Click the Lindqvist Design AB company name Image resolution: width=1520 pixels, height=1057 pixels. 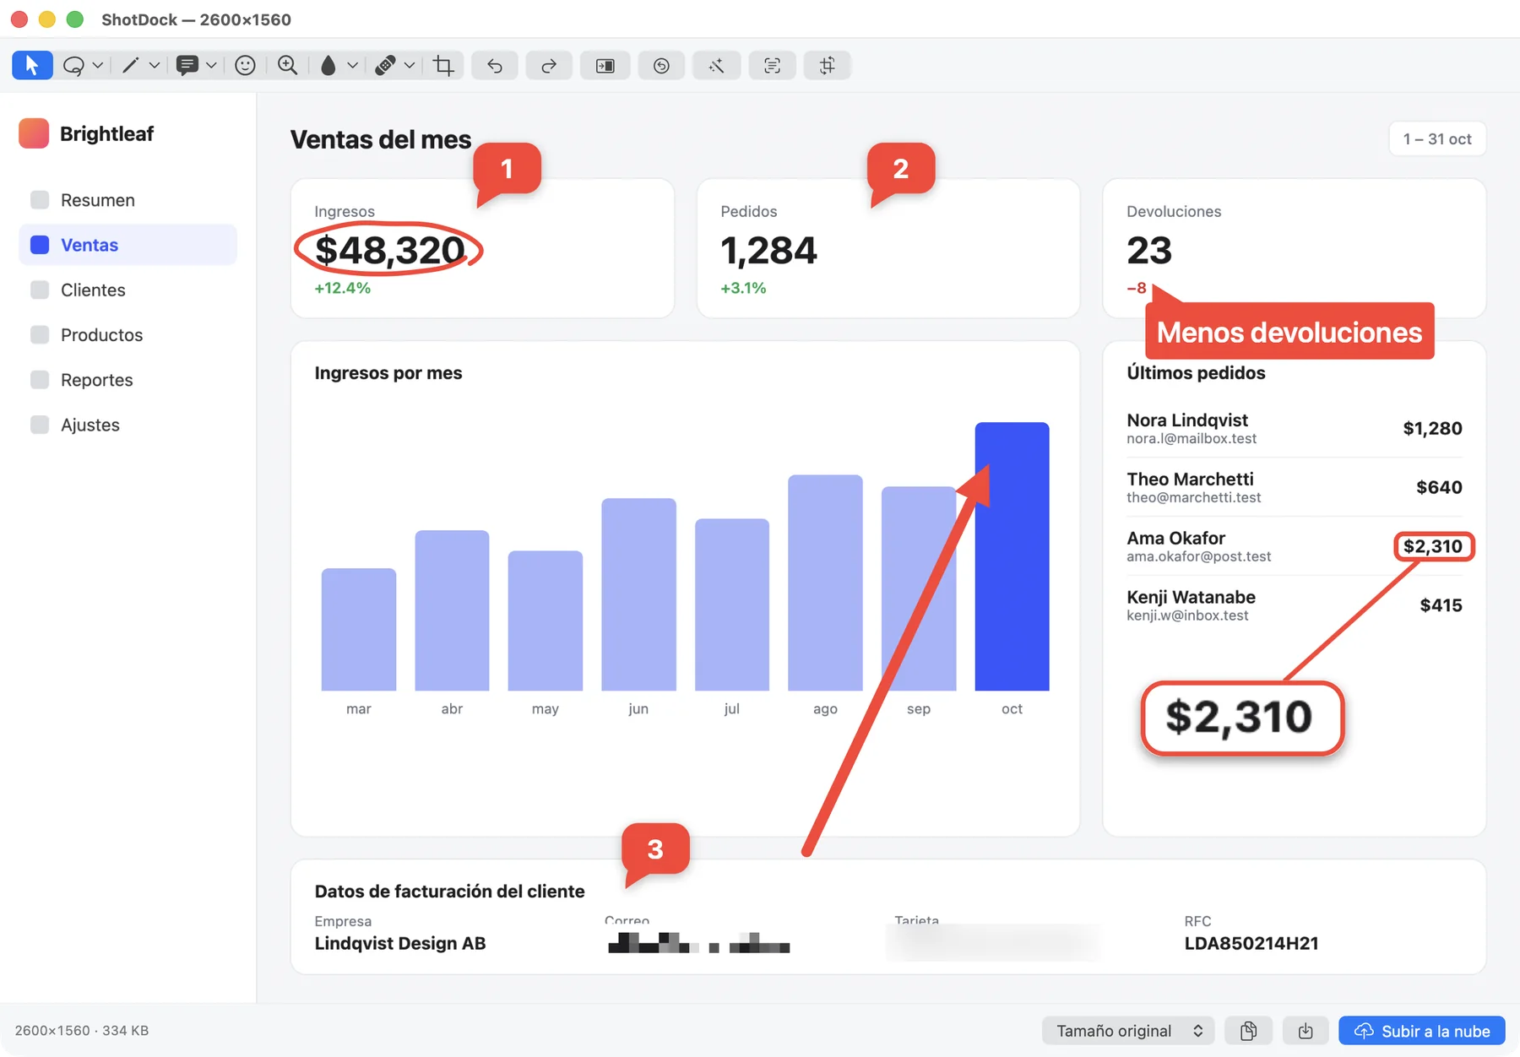tap(400, 943)
